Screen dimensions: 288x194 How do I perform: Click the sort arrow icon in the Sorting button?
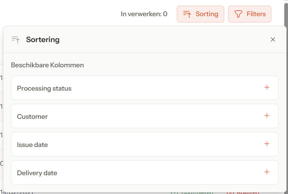click(x=187, y=14)
